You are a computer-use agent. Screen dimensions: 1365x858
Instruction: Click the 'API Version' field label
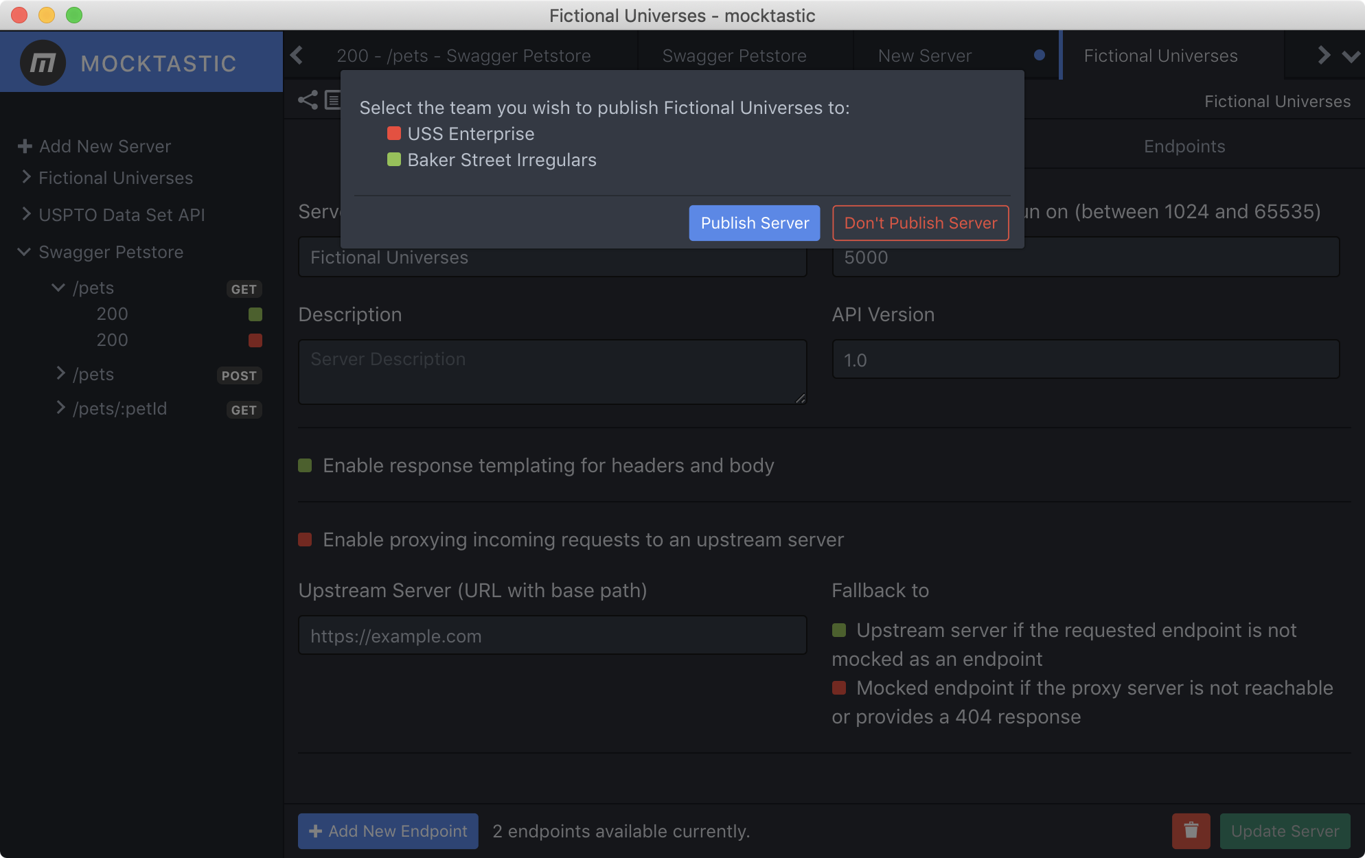pyautogui.click(x=883, y=314)
